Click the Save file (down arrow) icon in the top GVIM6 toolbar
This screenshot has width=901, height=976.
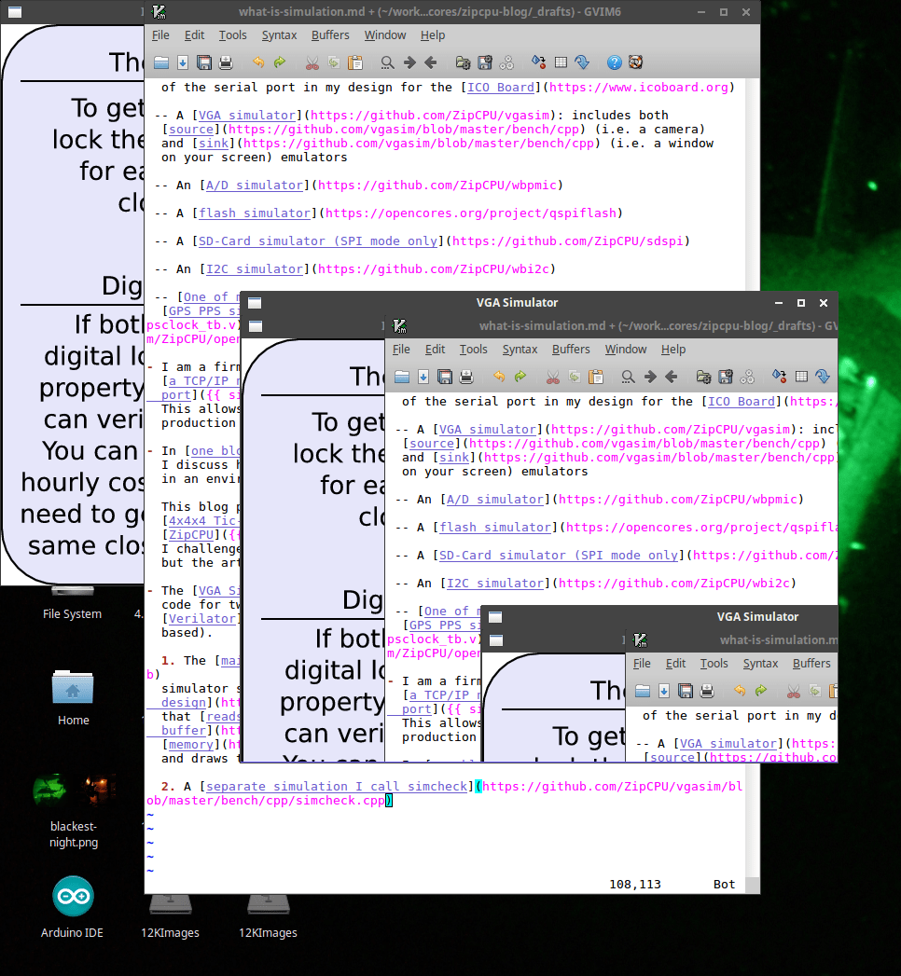click(183, 62)
